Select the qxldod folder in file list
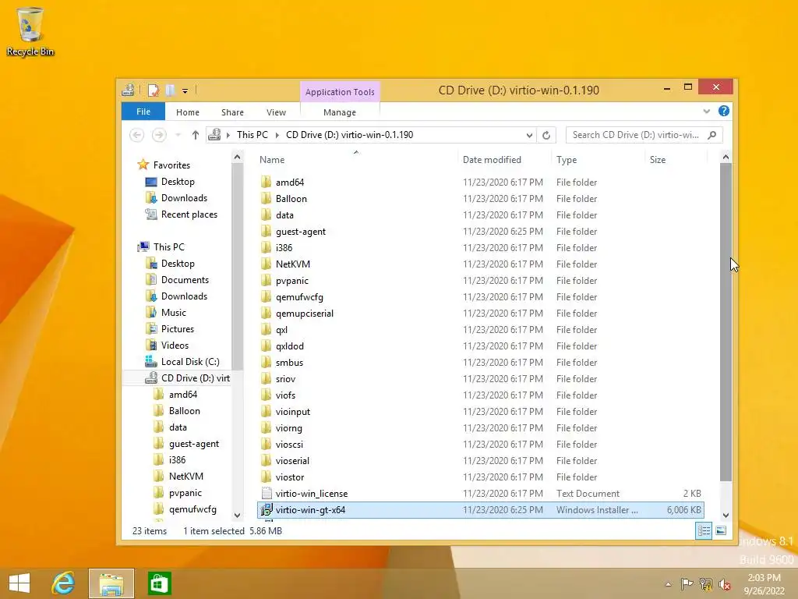The image size is (798, 599). click(x=290, y=346)
